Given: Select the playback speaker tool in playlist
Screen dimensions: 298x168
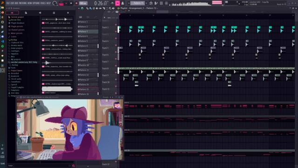Looking at the screenshot, I should click(x=114, y=8).
